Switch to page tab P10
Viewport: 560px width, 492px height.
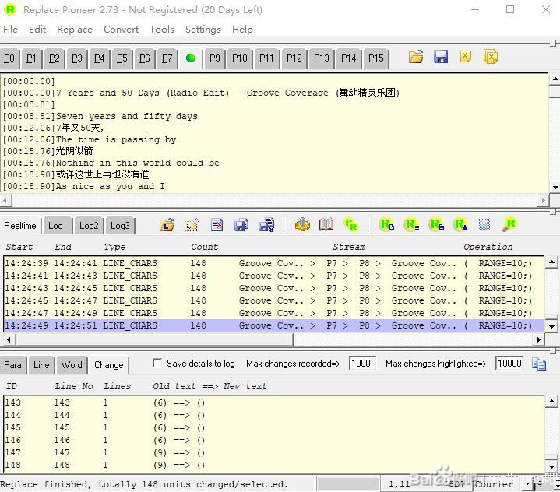click(240, 58)
